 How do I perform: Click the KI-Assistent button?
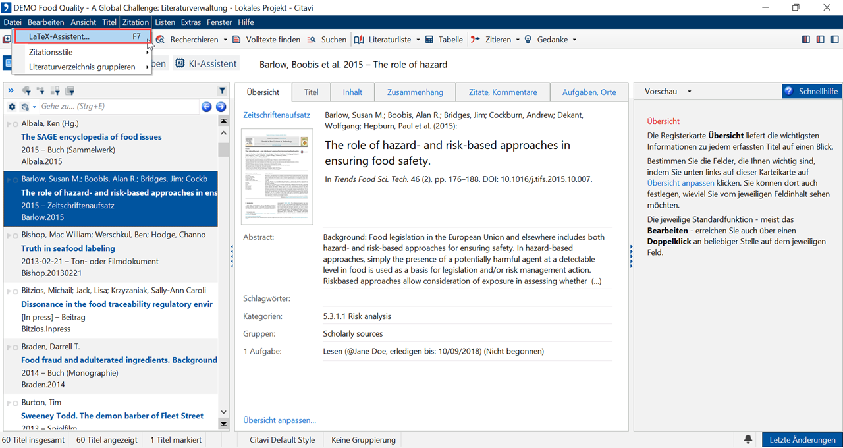(205, 64)
